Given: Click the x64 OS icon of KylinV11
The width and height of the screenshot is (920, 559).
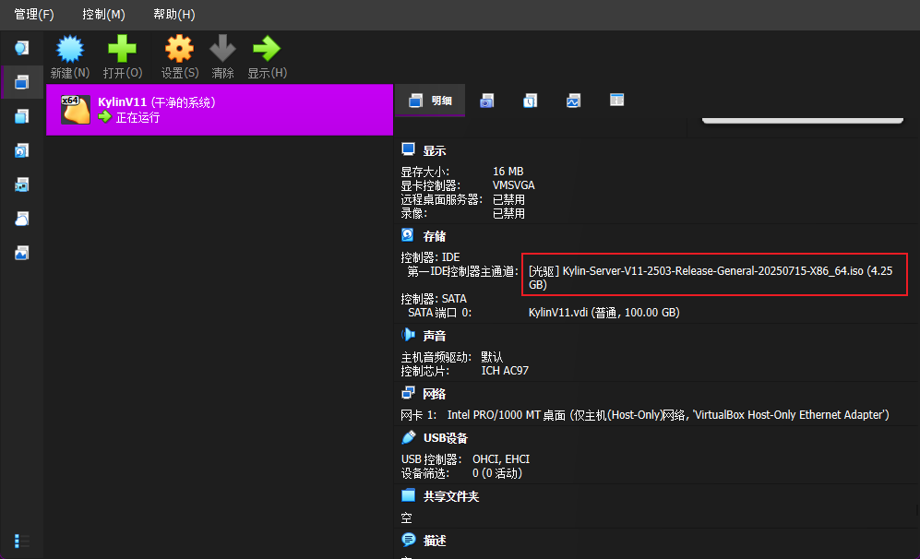Looking at the screenshot, I should (76, 110).
